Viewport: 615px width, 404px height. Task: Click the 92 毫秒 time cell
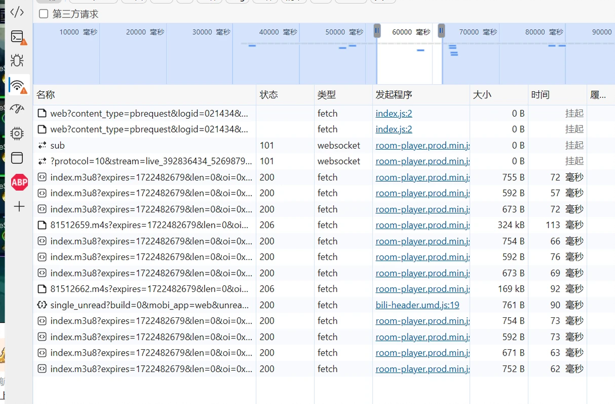[567, 289]
